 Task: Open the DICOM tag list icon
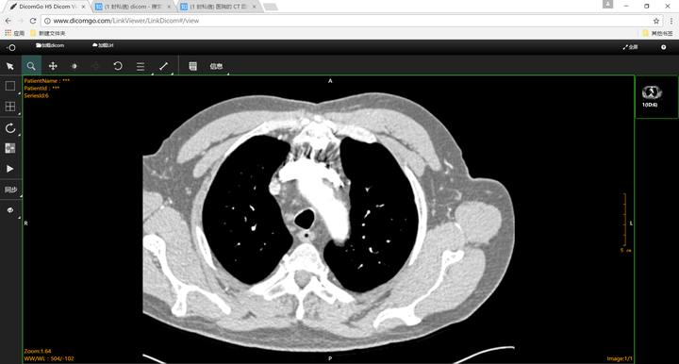[x=193, y=66]
